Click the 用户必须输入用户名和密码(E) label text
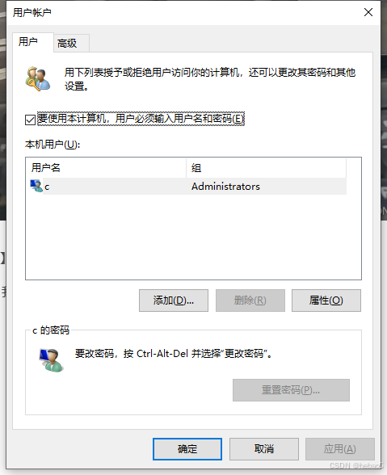387x475 pixels. pyautogui.click(x=179, y=119)
